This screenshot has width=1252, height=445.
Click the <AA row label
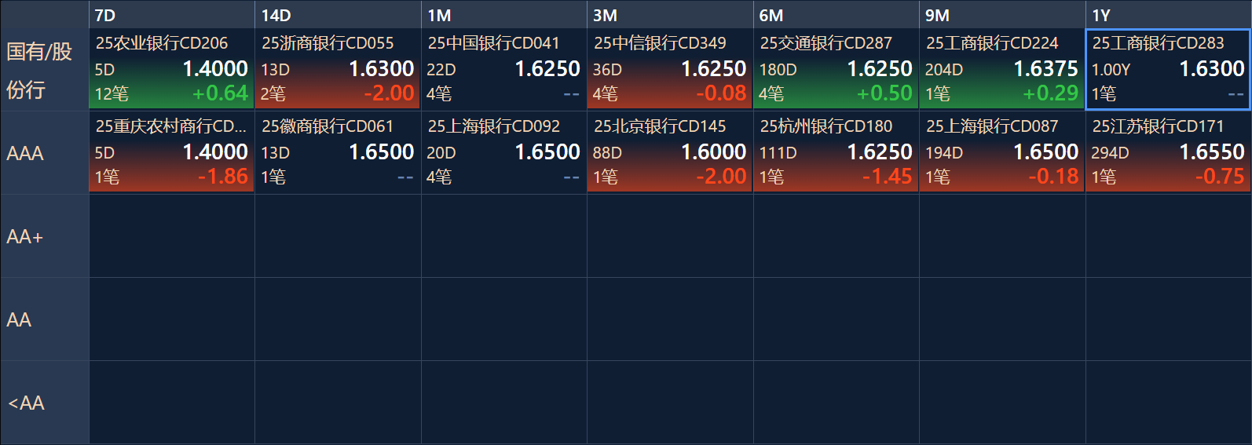[44, 403]
